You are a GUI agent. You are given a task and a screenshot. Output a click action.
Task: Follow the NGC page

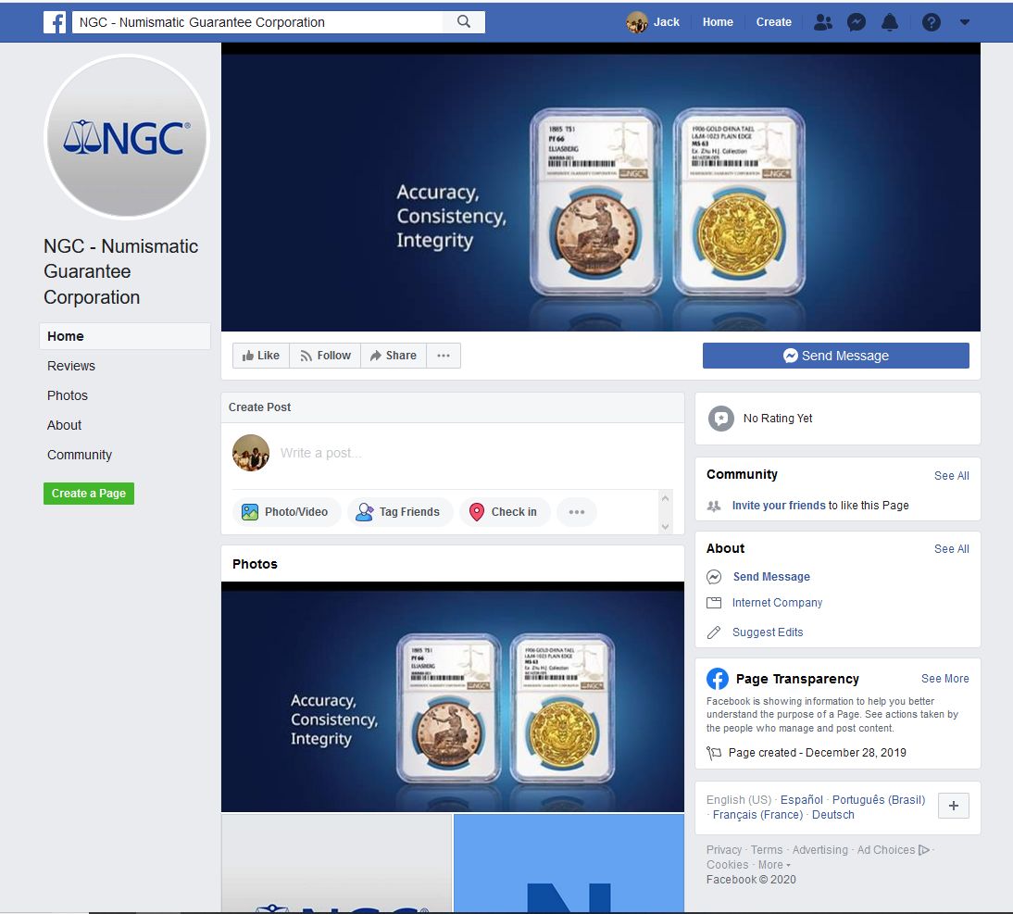pyautogui.click(x=325, y=356)
